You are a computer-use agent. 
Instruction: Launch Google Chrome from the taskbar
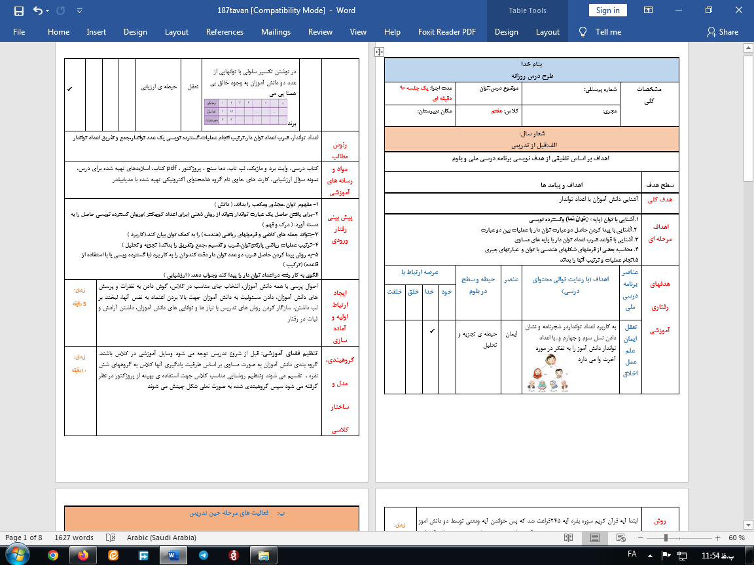pyautogui.click(x=53, y=555)
